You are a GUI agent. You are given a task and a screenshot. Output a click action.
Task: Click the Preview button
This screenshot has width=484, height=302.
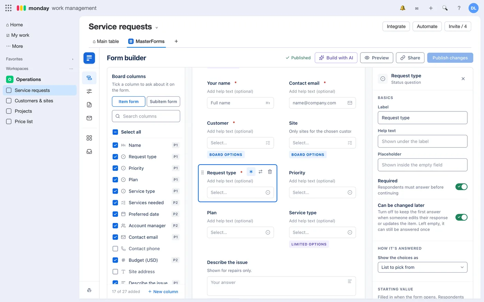click(377, 58)
